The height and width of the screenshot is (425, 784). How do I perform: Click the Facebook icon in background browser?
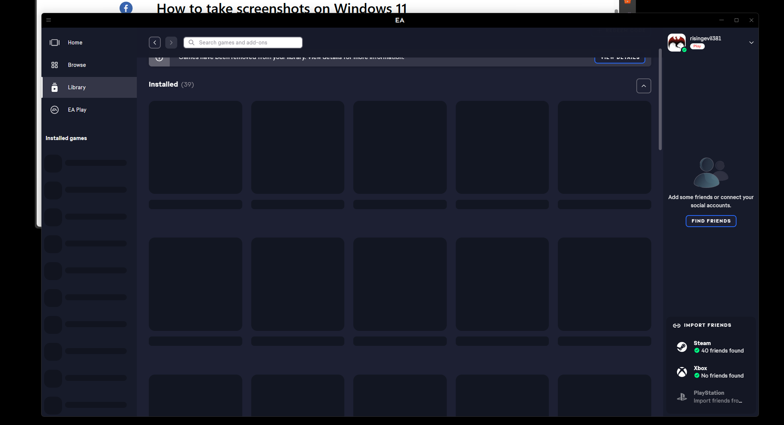(126, 7)
